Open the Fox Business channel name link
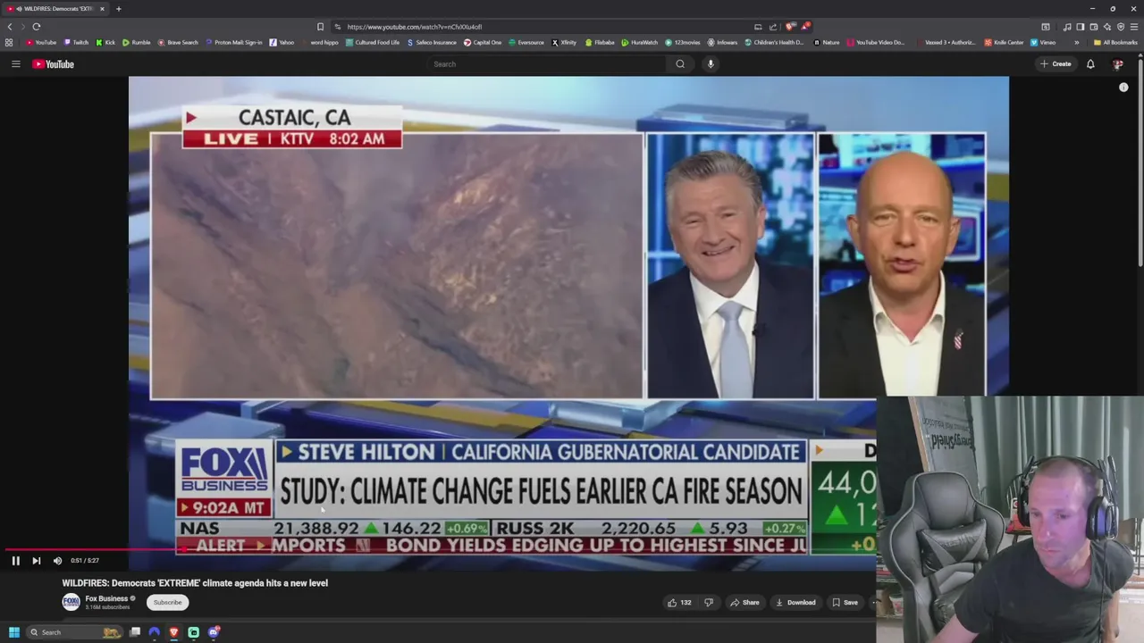Screen dimensions: 1144x643 [x=106, y=598]
